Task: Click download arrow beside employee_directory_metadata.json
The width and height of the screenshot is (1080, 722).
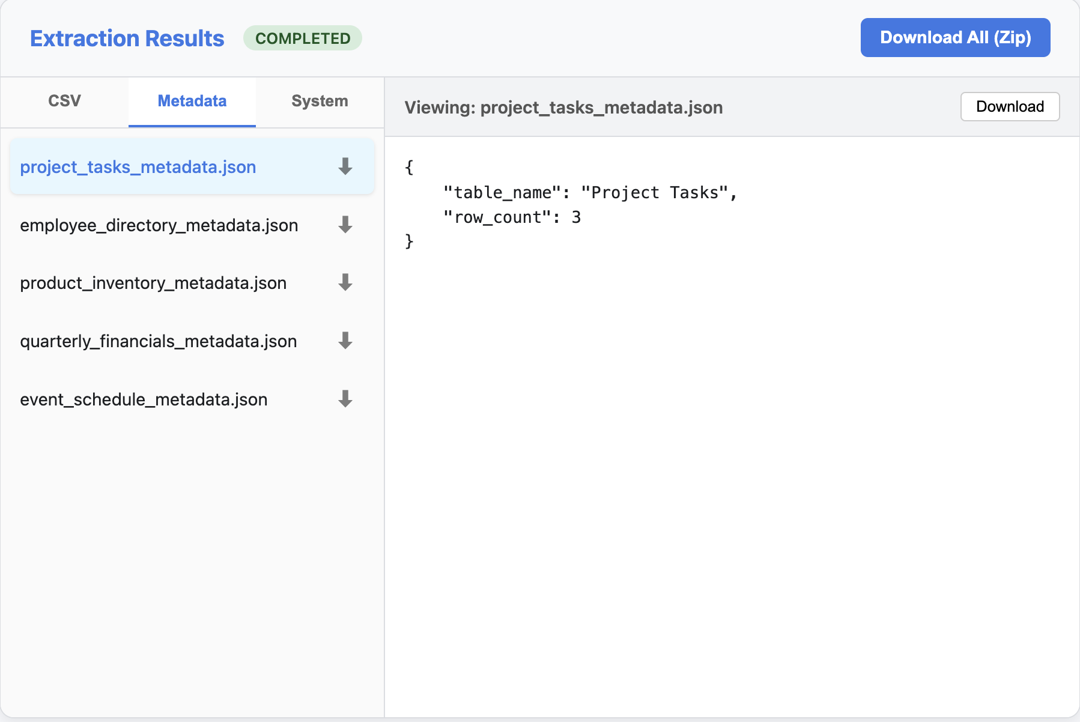Action: 345,225
